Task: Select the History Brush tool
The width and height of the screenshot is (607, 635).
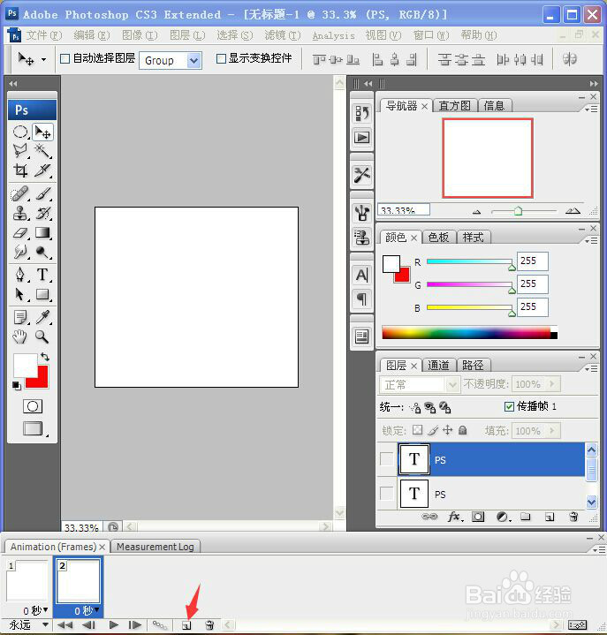Action: click(42, 213)
